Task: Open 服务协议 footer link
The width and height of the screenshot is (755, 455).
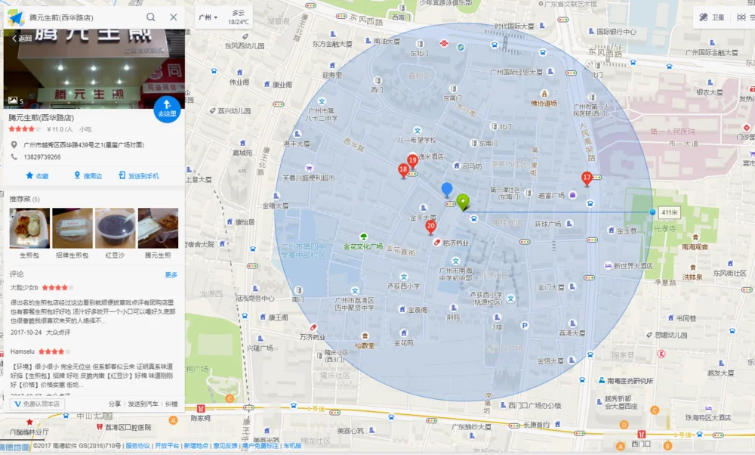Action: tap(137, 446)
